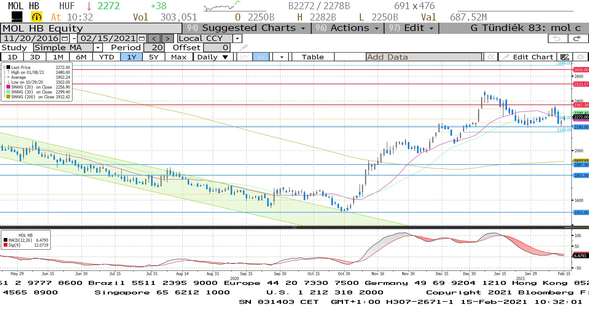Click the Table view button

[313, 57]
